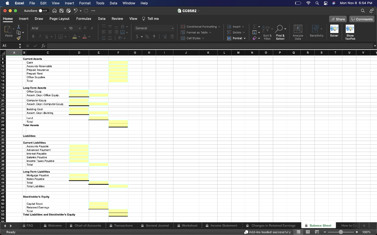The width and height of the screenshot is (377, 235).
Task: Click the zoom out minus button
Action: (325, 232)
